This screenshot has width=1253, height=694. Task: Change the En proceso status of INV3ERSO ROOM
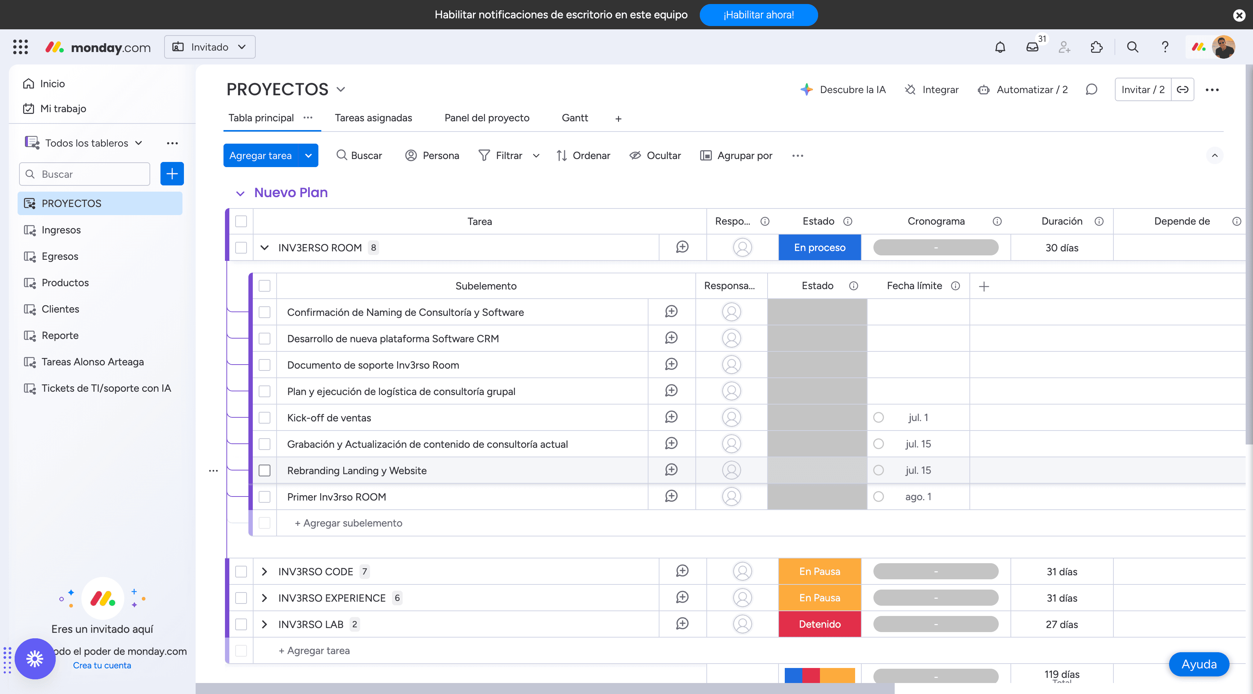[820, 248]
